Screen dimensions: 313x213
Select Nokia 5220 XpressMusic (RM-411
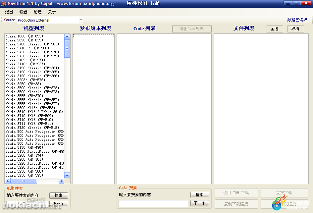tap(35, 168)
